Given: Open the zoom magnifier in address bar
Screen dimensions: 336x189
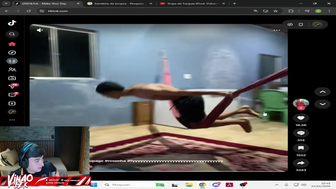Looking at the screenshot, I should (x=256, y=11).
